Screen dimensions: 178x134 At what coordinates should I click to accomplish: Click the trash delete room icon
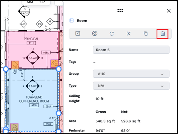(162, 34)
